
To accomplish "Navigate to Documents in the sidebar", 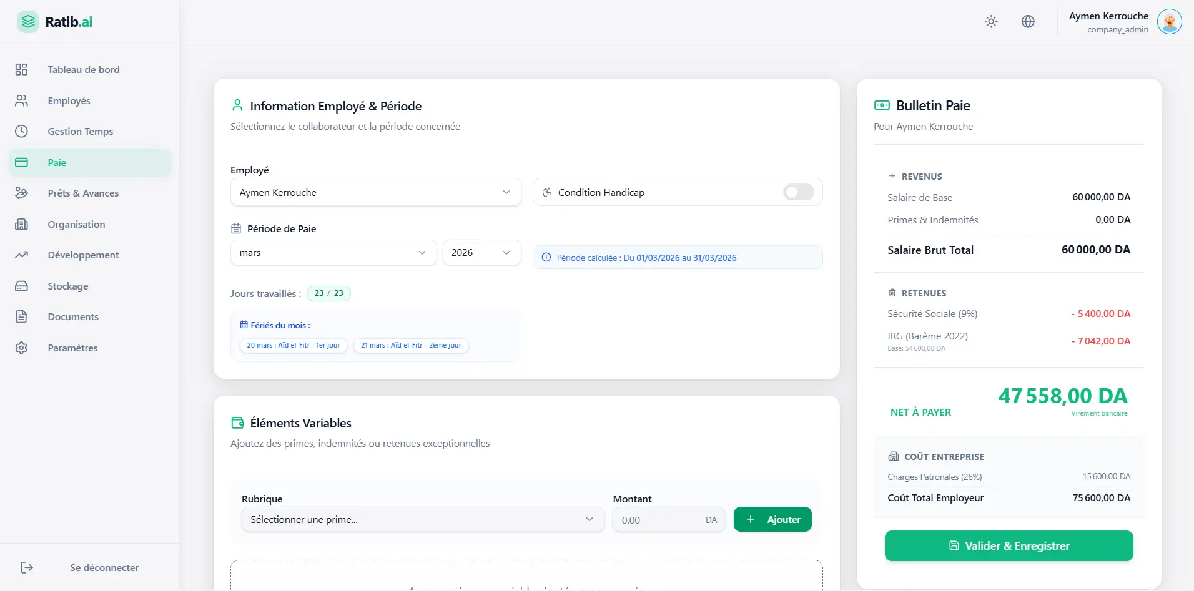I will click(73, 316).
